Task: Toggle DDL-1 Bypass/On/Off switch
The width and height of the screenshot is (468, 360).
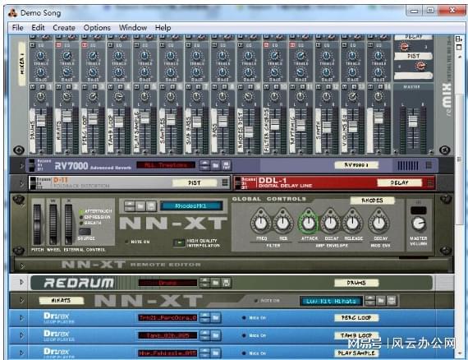Action: point(238,182)
